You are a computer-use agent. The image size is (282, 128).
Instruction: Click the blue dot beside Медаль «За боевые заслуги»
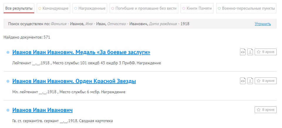point(8,53)
